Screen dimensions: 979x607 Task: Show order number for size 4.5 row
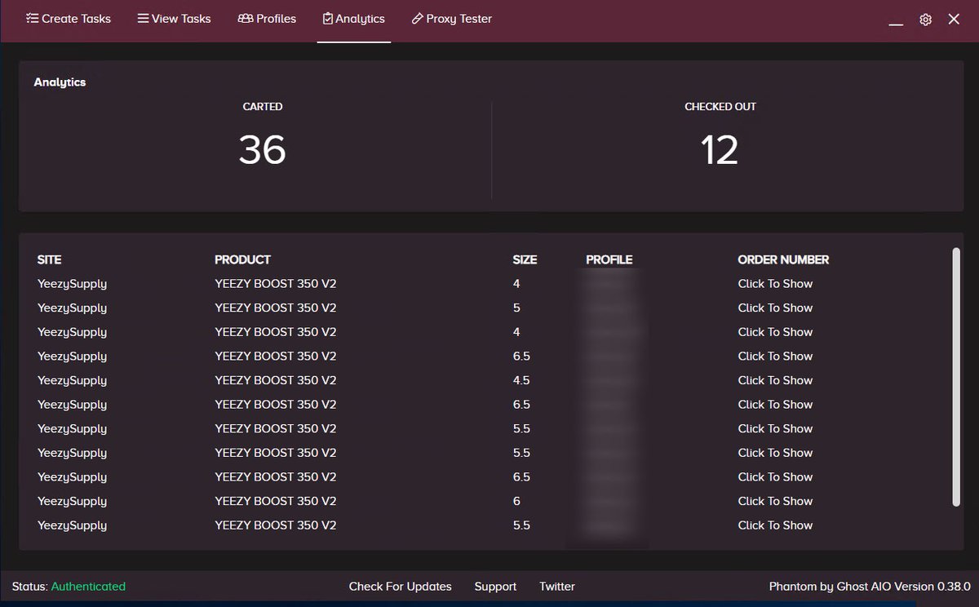[775, 380]
